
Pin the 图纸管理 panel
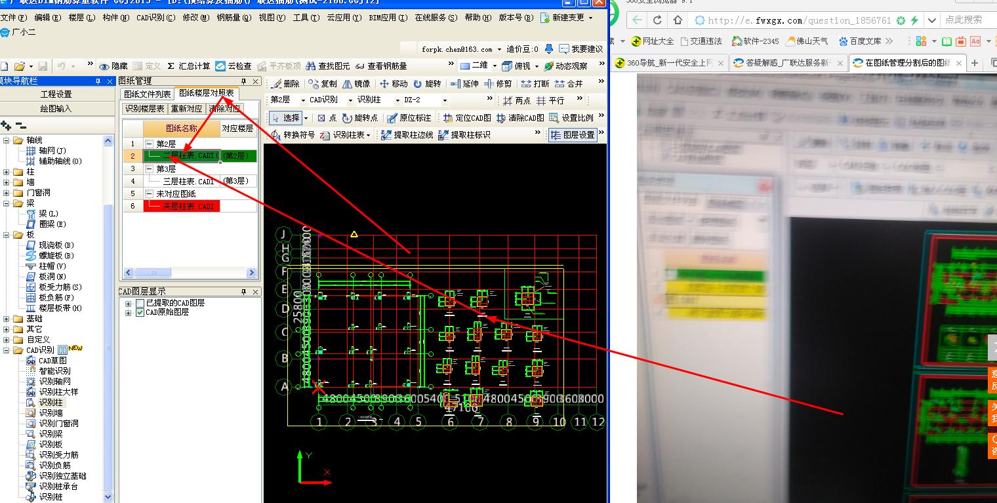coord(243,81)
